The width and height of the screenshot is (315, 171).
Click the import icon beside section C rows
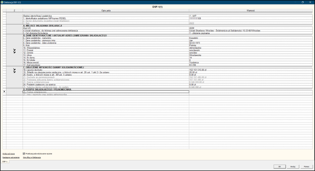14,71
